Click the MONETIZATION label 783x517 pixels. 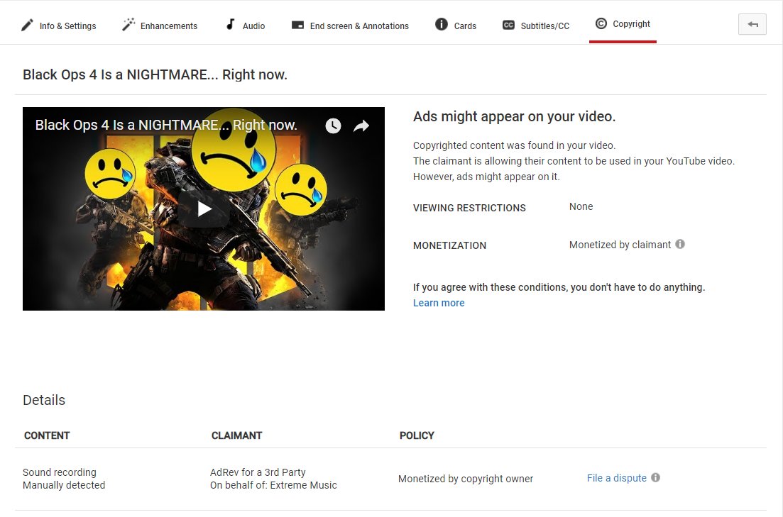pyautogui.click(x=449, y=245)
